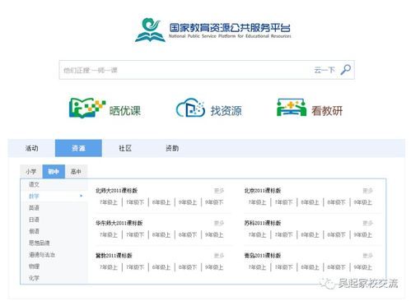
Task: Open 7年级上 under 冀教2011课标版
Action: (109, 267)
